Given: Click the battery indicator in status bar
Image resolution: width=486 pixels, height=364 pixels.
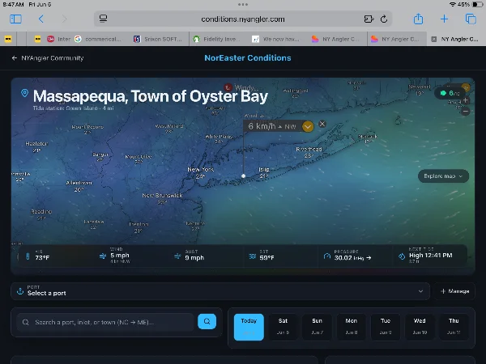Looking at the screenshot, I should 477,4.
